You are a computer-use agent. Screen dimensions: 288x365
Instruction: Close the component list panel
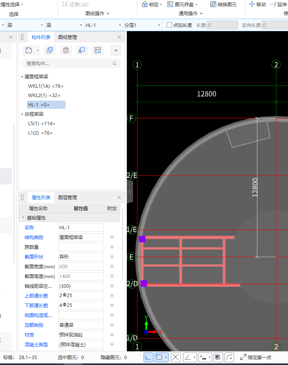click(119, 37)
